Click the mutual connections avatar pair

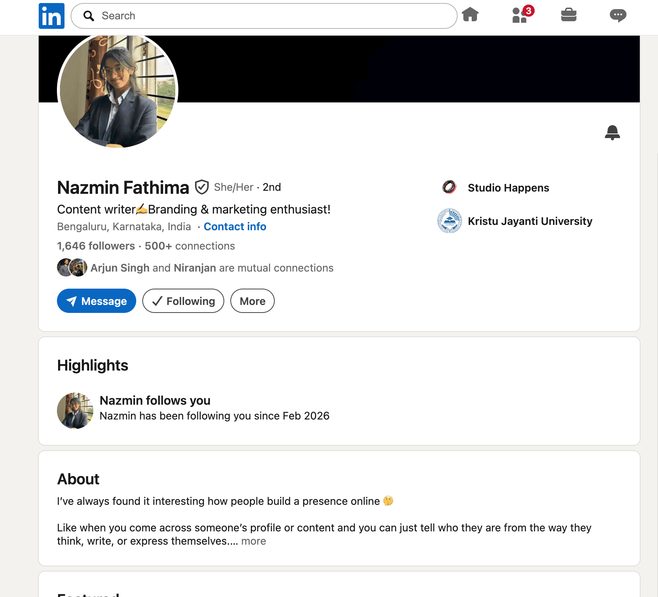pyautogui.click(x=72, y=267)
